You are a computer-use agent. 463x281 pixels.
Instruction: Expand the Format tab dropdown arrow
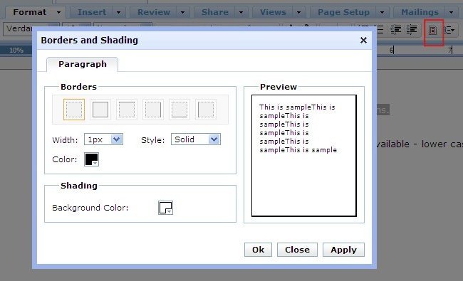tap(58, 12)
